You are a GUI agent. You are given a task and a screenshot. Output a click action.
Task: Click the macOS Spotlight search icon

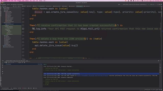point(149,1)
